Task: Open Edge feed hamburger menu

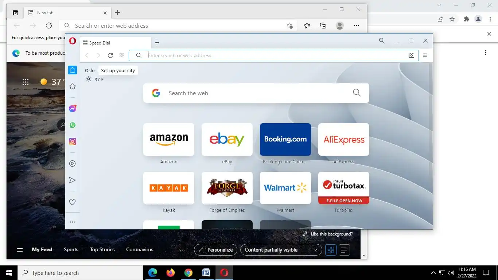Action: point(20,250)
